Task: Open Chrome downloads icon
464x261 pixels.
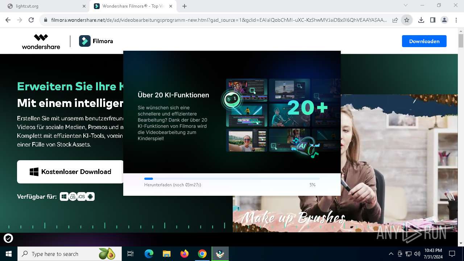Action: (421, 20)
